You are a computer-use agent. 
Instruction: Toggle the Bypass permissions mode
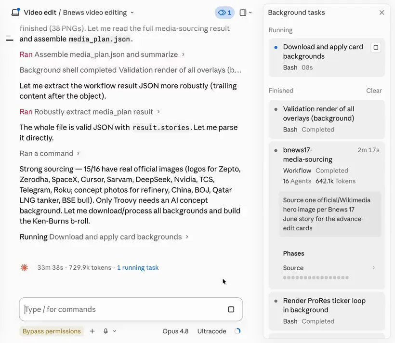tap(52, 331)
